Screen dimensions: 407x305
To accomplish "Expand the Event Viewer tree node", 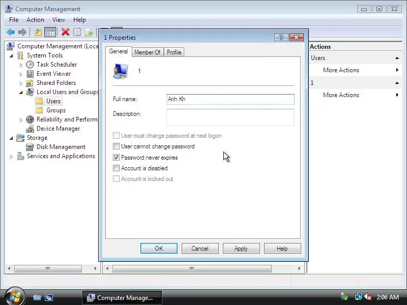I will [x=21, y=74].
